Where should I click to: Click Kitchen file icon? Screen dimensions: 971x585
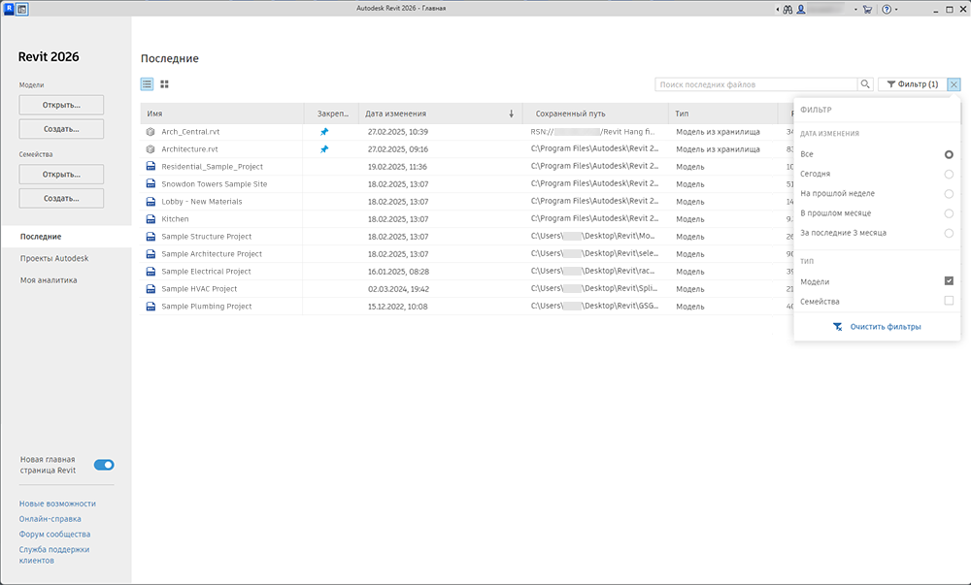tap(150, 219)
